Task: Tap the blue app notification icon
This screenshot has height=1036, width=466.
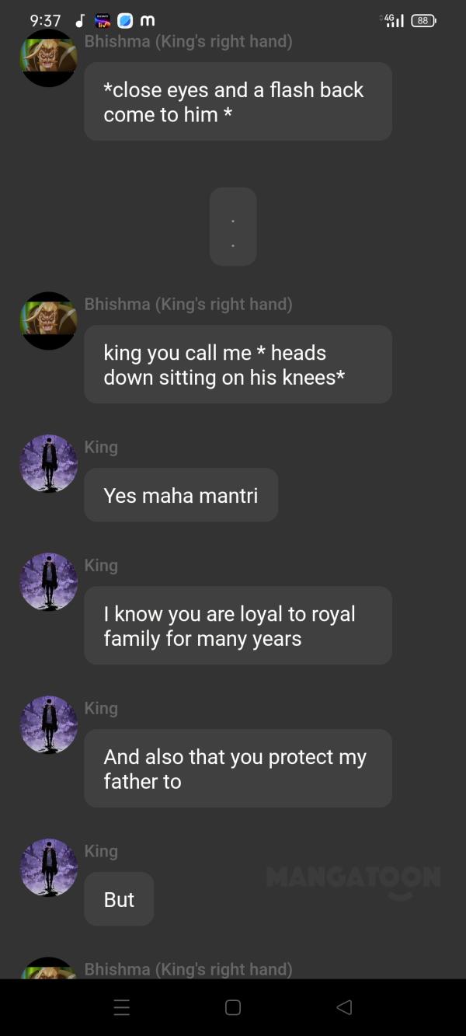Action: (125, 21)
